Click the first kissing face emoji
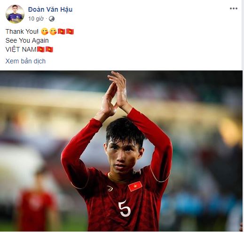Screen dimensions: 244x232 pyautogui.click(x=45, y=31)
